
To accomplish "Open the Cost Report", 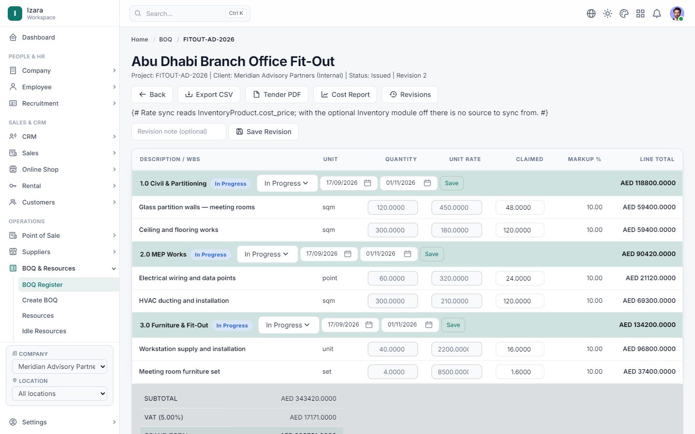I will coord(345,95).
